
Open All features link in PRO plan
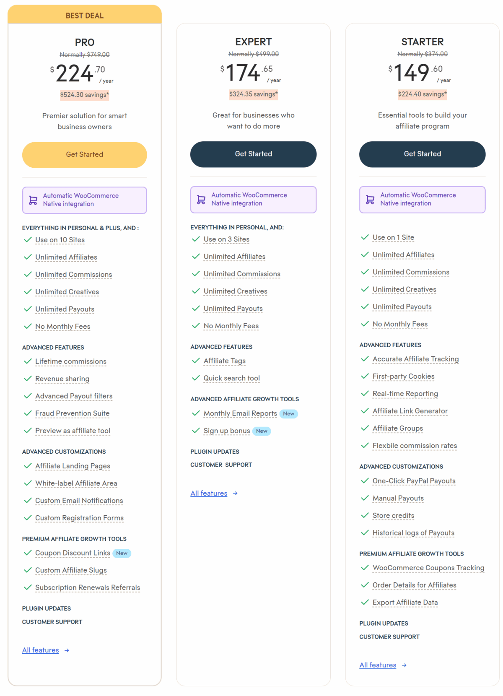pos(41,650)
